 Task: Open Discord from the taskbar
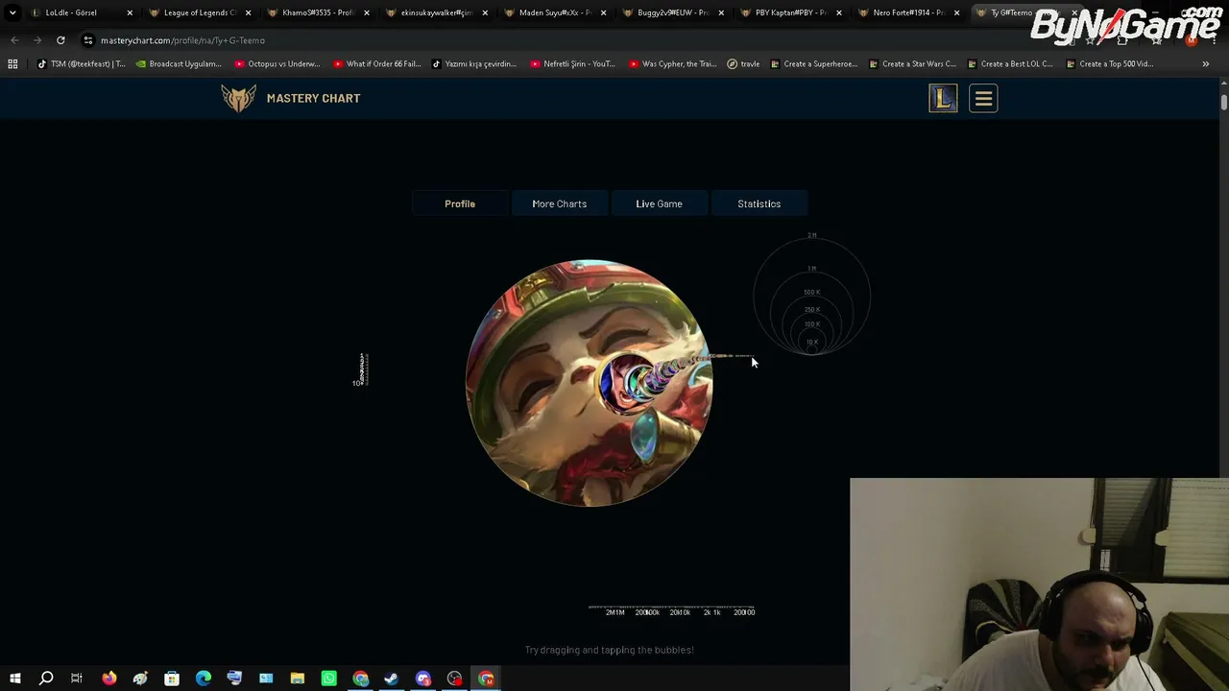click(x=423, y=679)
